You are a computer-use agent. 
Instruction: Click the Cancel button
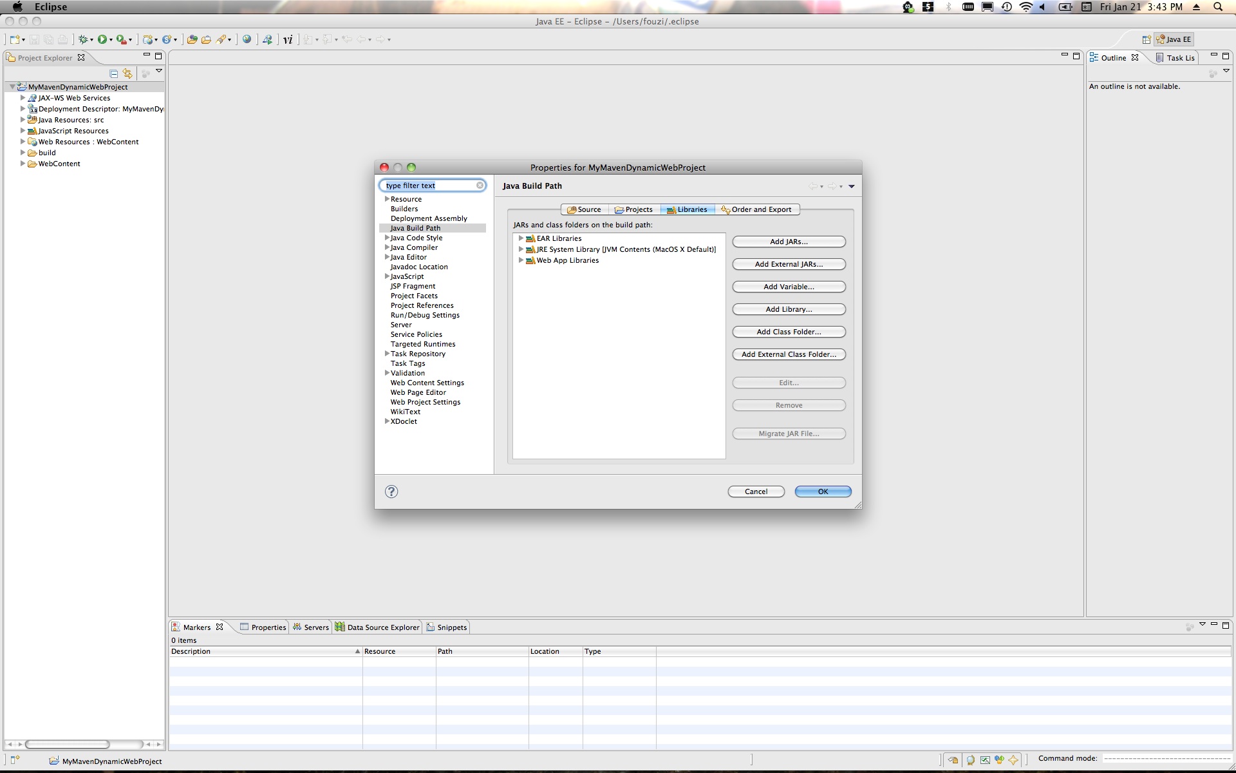pyautogui.click(x=756, y=491)
